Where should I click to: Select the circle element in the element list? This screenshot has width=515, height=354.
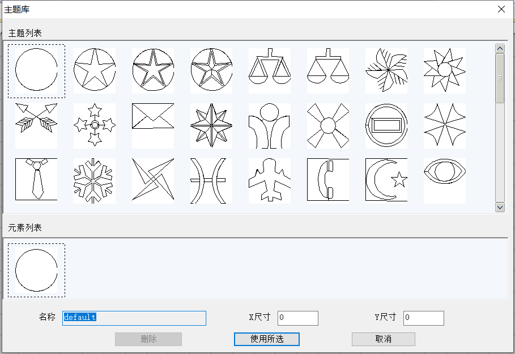pyautogui.click(x=36, y=270)
